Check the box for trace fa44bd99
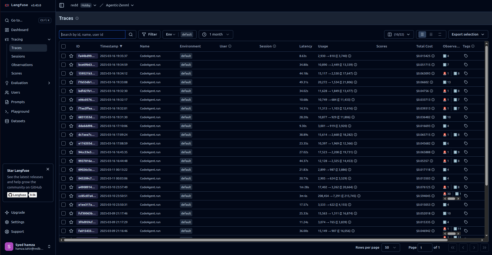The width and height of the screenshot is (492, 255). point(63,56)
